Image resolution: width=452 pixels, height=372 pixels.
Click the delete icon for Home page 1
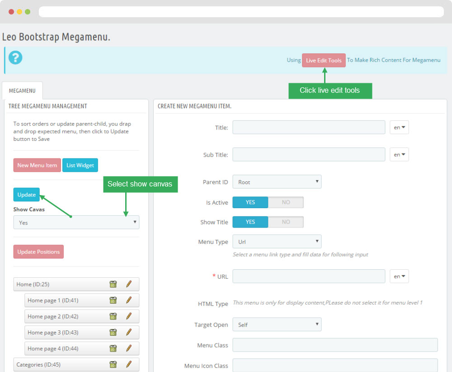113,300
